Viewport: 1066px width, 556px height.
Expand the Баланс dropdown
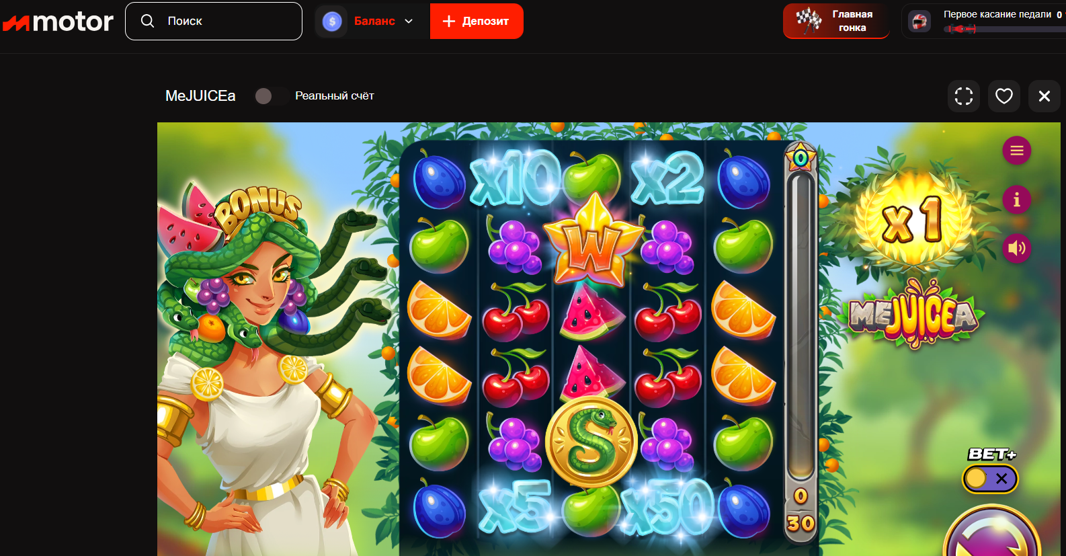pyautogui.click(x=372, y=22)
